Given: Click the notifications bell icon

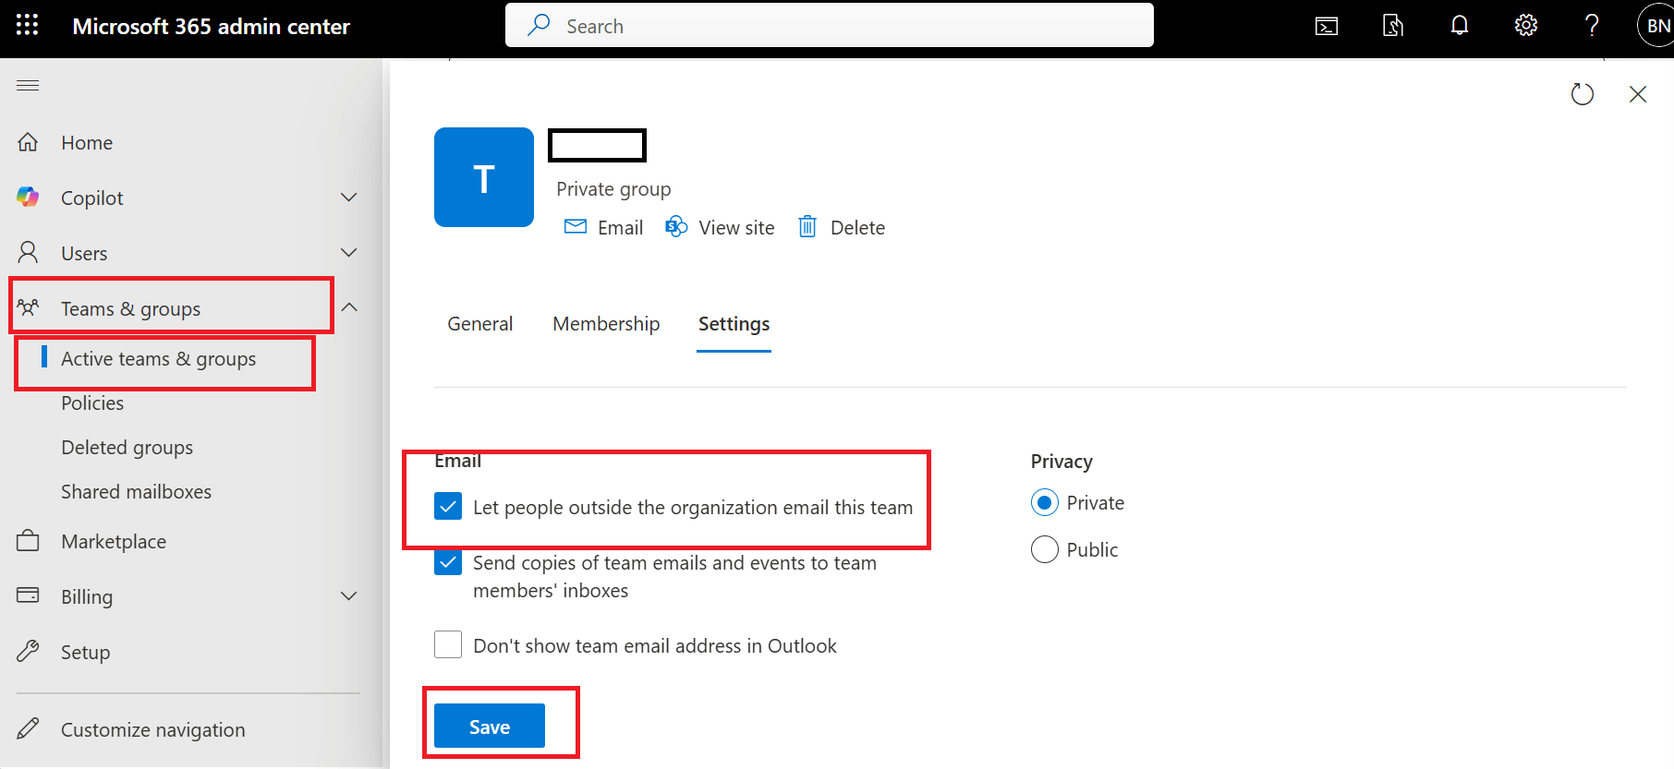Looking at the screenshot, I should point(1460,26).
